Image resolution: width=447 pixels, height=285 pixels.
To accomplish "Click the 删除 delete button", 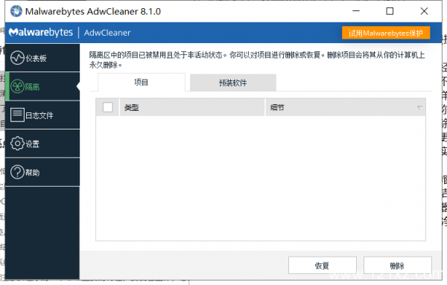I will [x=398, y=266].
